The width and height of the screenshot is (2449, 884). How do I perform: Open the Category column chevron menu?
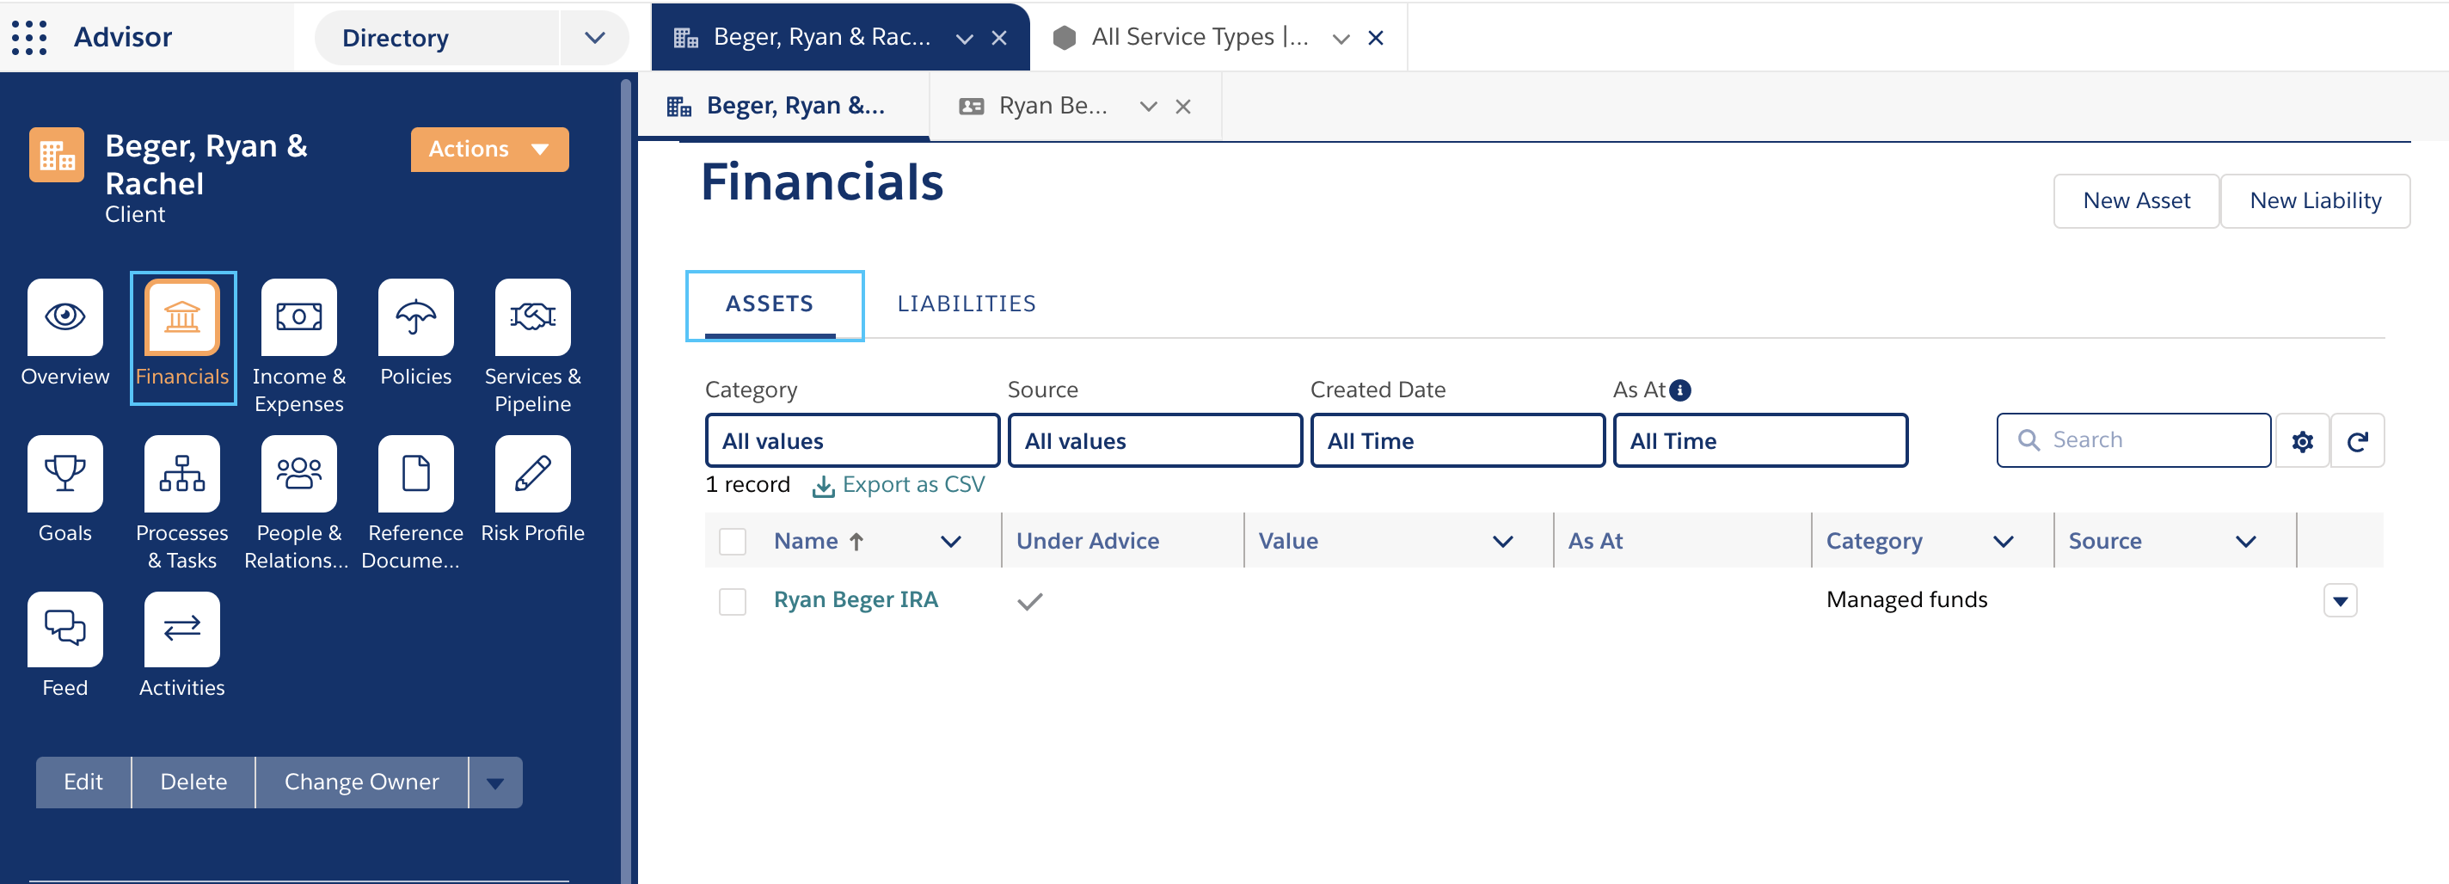pos(2003,541)
